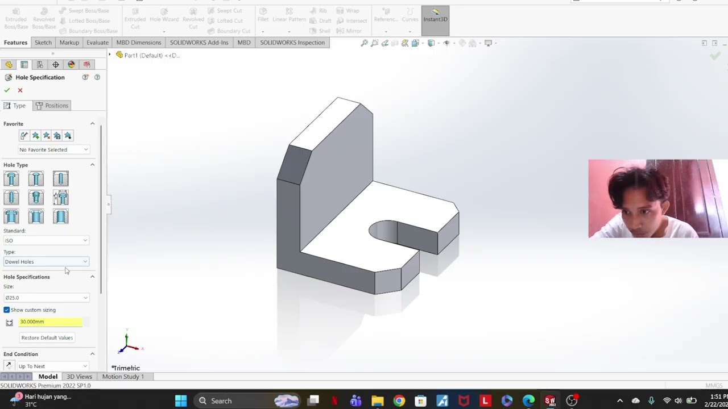Open View Settings monitor icon
The image size is (728, 409).
489,43
